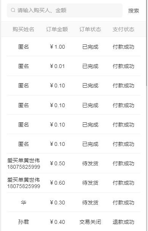Viewport: 148px width, 231px height.
Task: Click 已完成 status in ¥1.00 row
Action: click(90, 47)
